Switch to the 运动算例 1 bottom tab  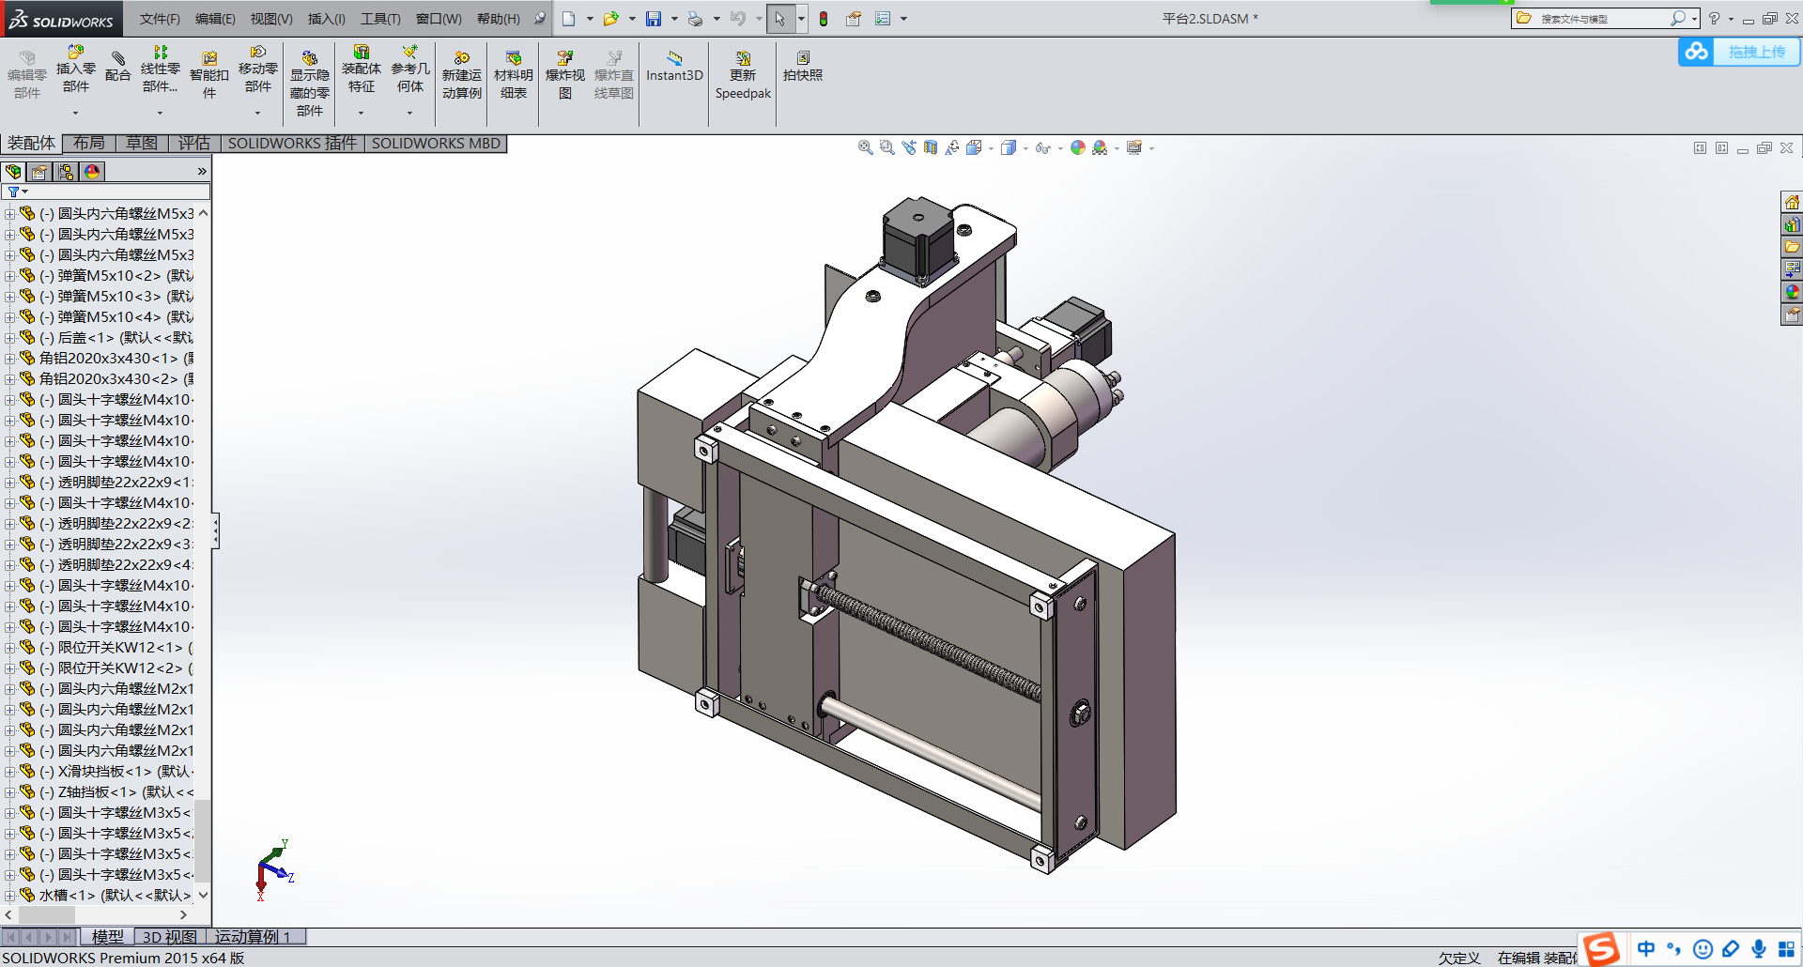(254, 937)
